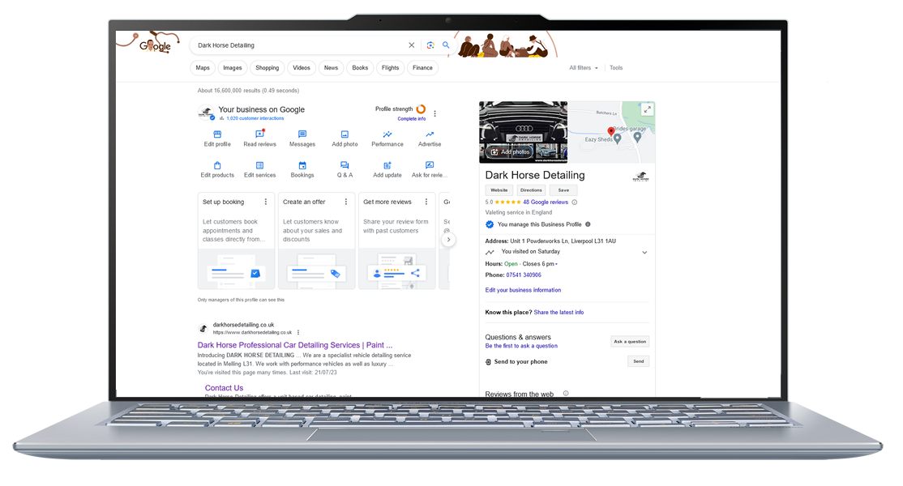Screen dimensions: 903x486
Task: Open the 48 Google reviews link
Action: [546, 202]
